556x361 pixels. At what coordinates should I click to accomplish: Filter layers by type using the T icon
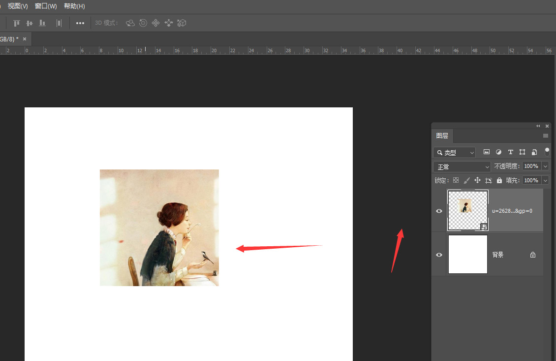click(x=511, y=153)
